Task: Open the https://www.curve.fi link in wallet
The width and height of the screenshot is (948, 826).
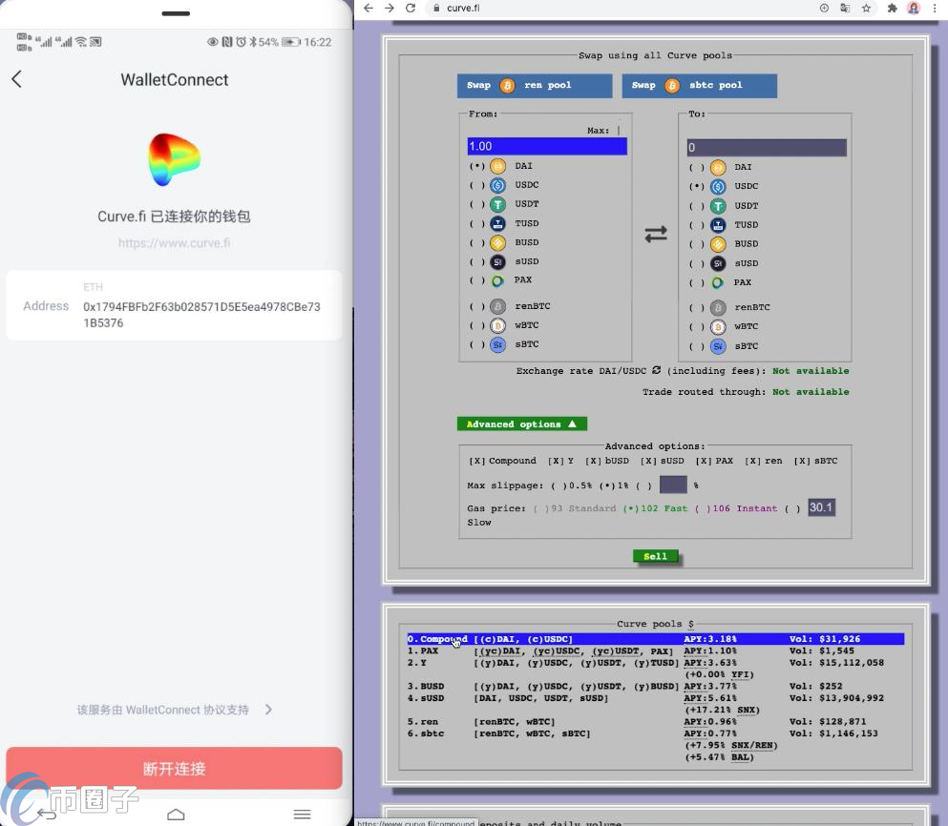Action: point(174,243)
